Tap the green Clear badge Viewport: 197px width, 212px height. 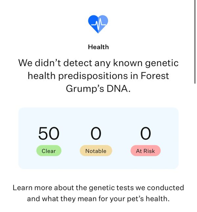tap(49, 151)
